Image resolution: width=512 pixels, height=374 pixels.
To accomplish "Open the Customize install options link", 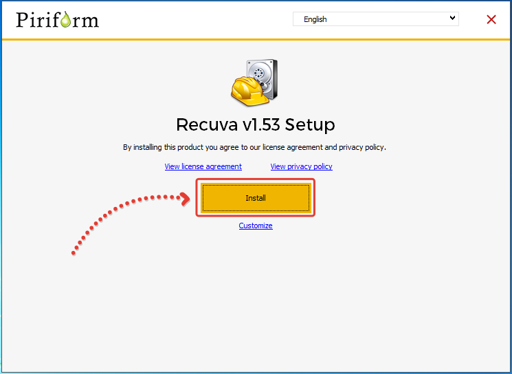I will click(x=256, y=225).
